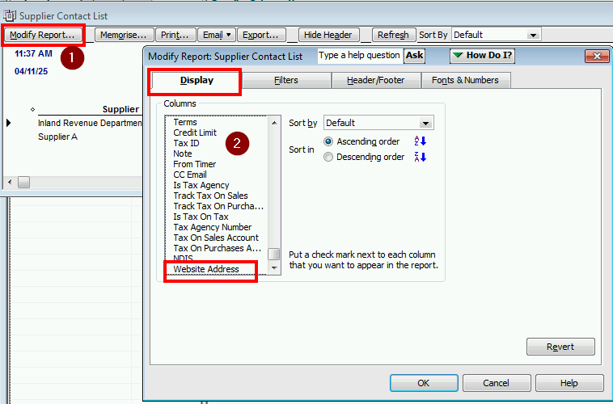613x404 pixels.
Task: Click the ascending A-Z sort icon
Action: point(421,141)
